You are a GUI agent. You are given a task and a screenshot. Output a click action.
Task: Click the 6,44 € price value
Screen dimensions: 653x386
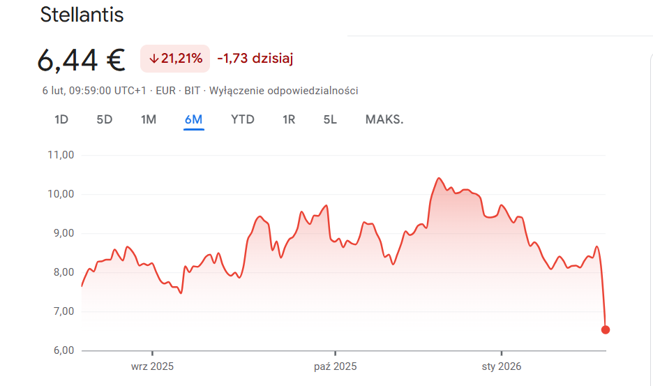(x=81, y=61)
